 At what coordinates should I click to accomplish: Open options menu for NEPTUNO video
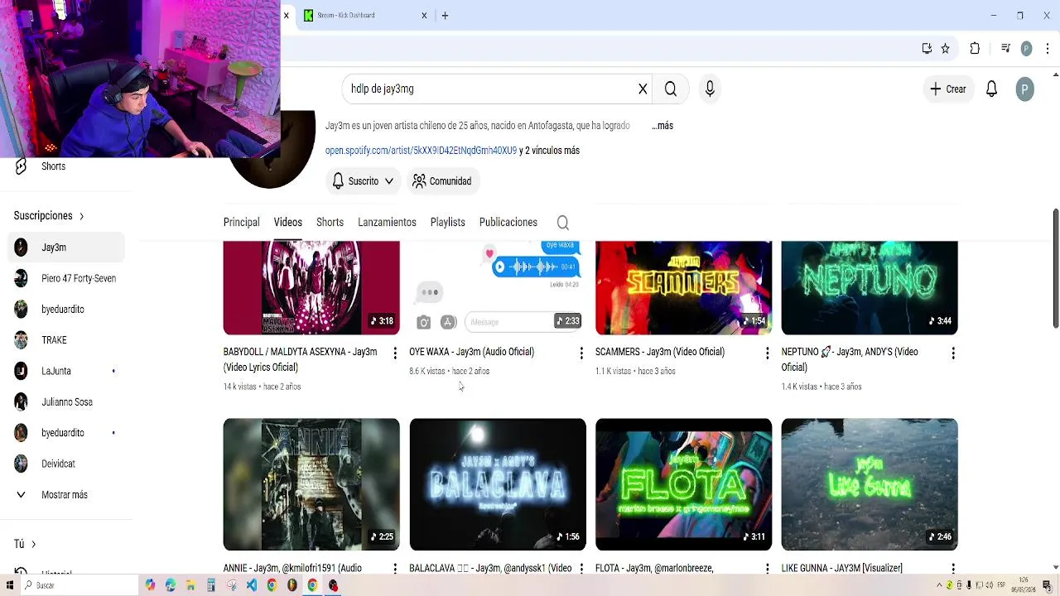click(953, 353)
